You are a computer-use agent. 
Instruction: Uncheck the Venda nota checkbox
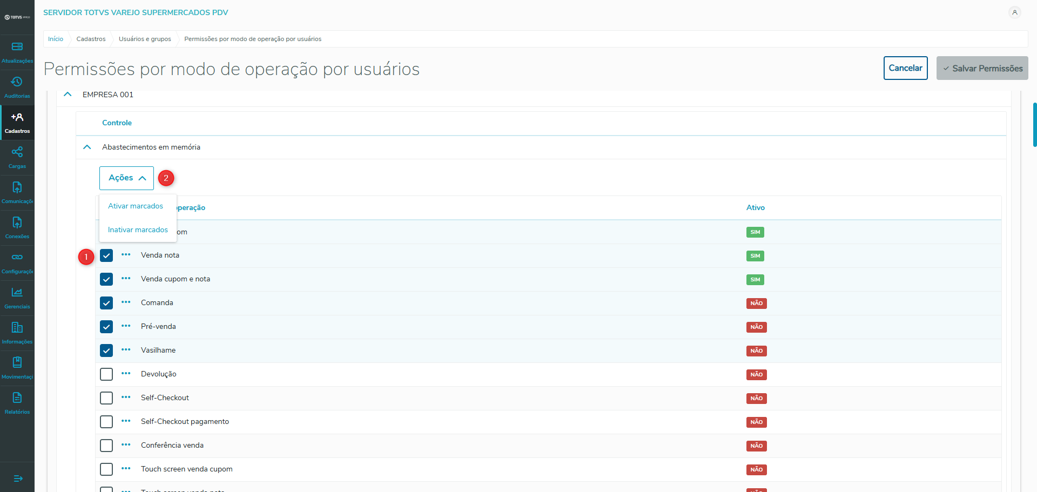pyautogui.click(x=106, y=255)
